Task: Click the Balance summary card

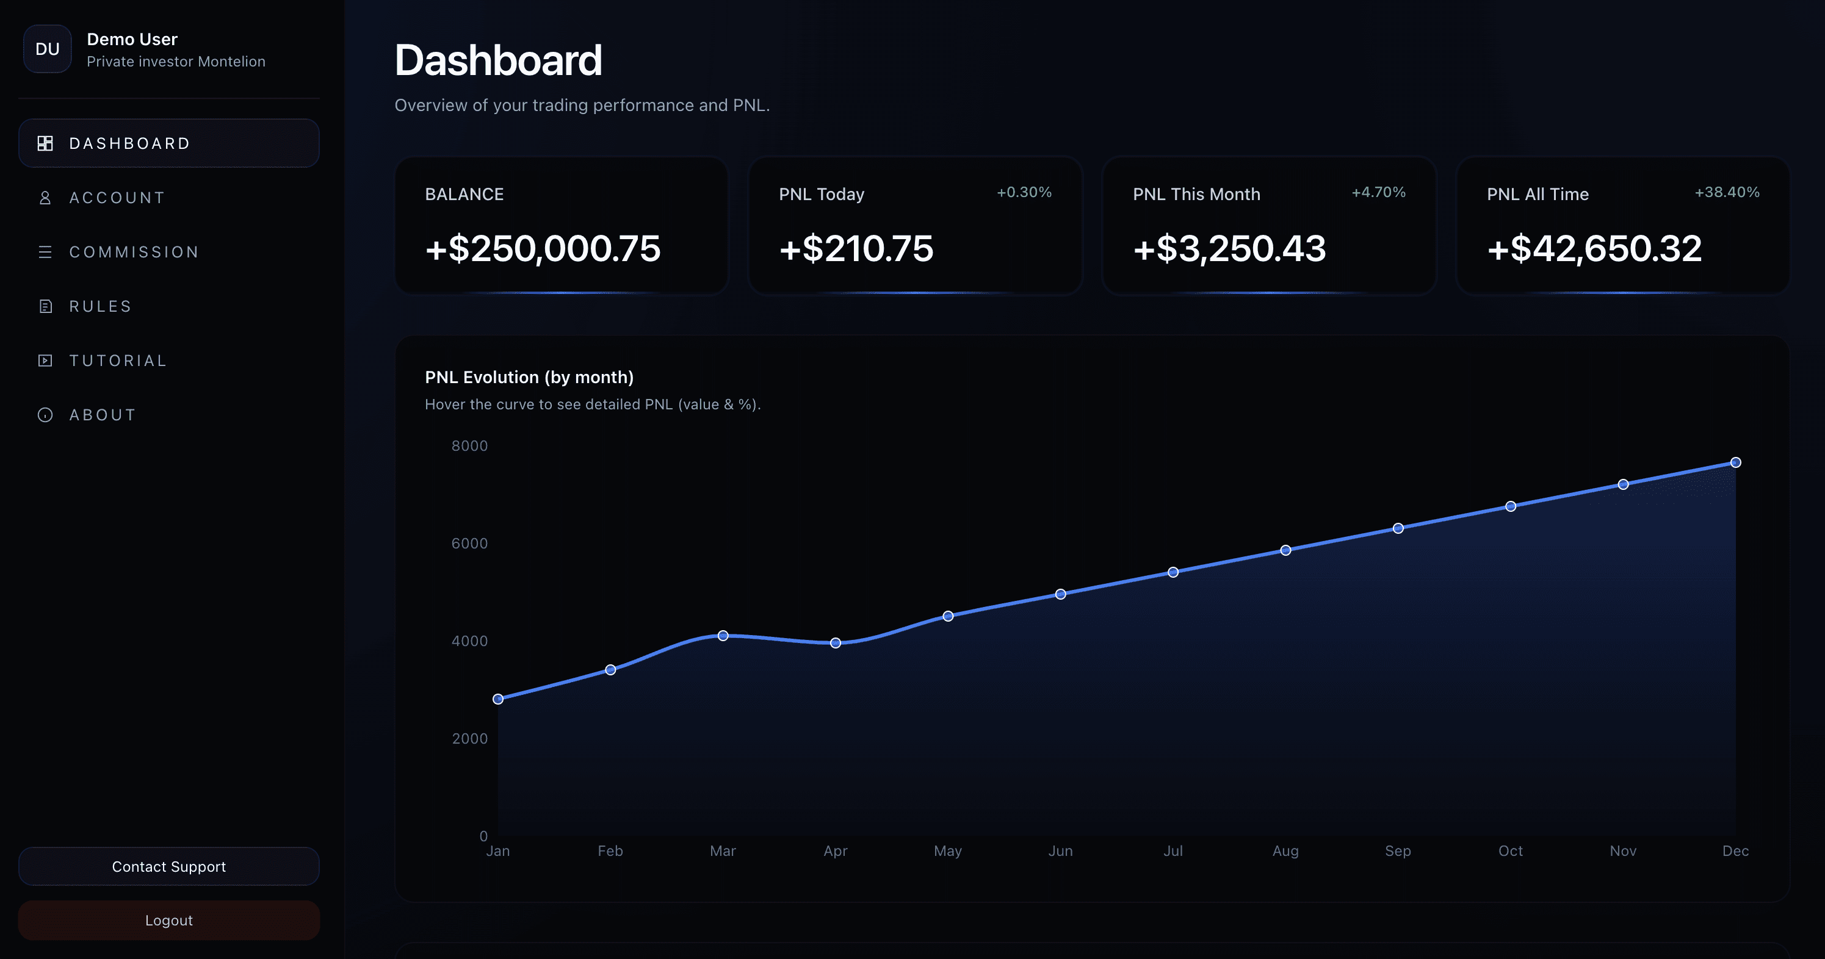Action: [x=561, y=224]
